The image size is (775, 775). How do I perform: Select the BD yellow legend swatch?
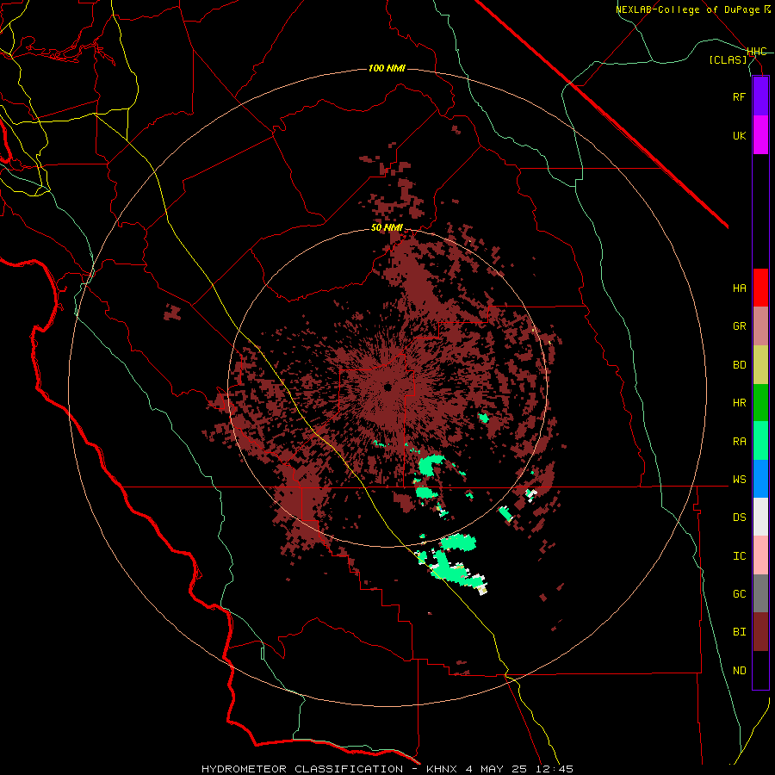point(760,365)
